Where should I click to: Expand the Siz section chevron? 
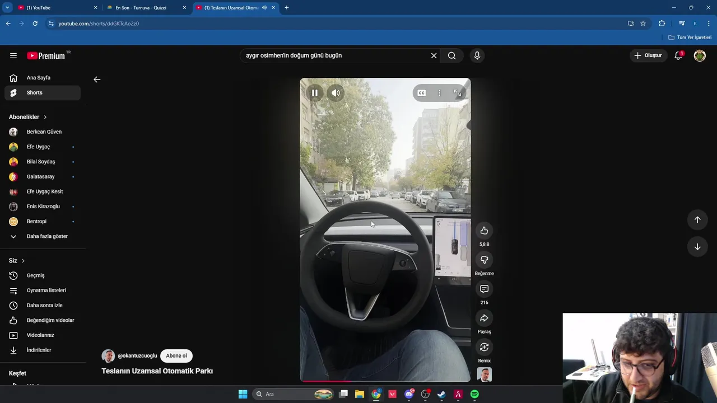click(x=23, y=261)
